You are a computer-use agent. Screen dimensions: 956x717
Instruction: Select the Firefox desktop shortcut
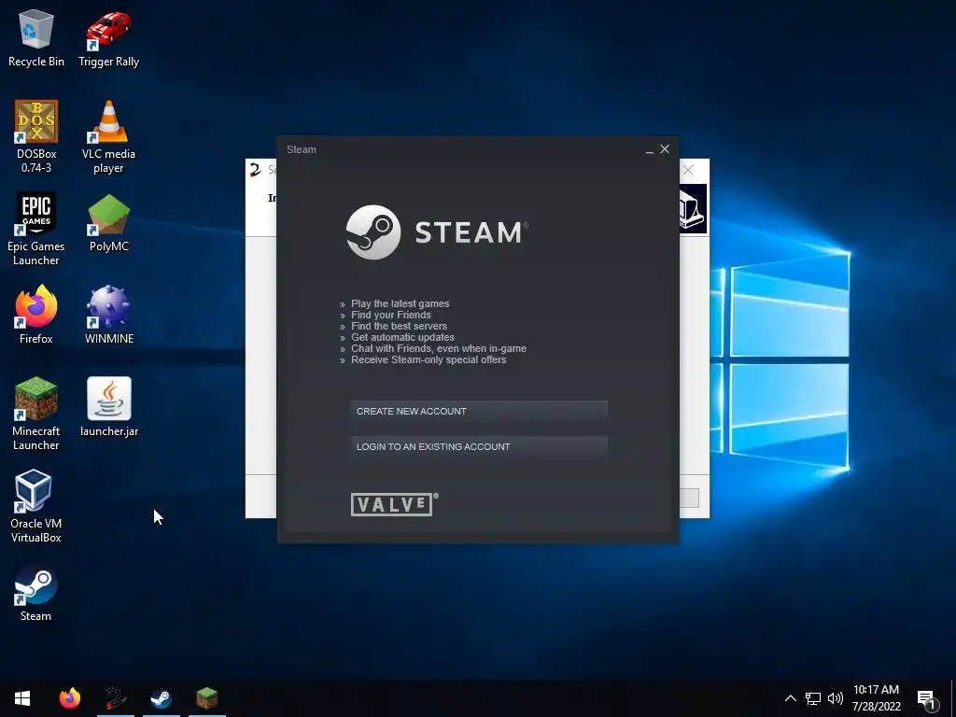pyautogui.click(x=36, y=315)
